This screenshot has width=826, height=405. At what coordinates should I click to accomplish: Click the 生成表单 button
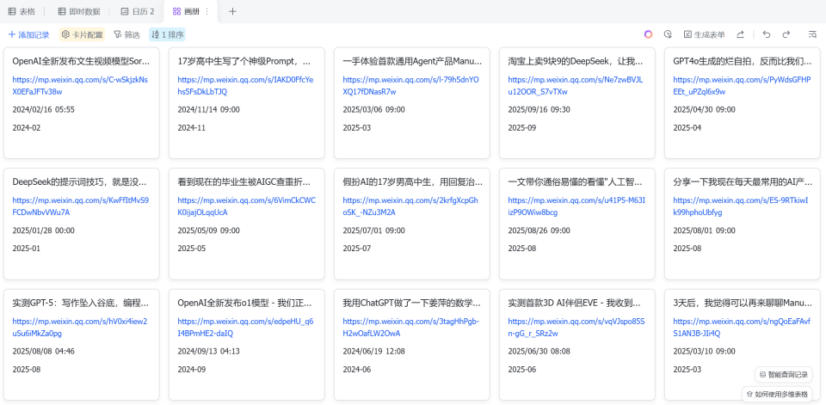point(704,34)
